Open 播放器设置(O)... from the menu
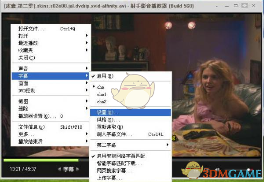Image resolution: width=266 pixels, height=182 pixels. 51,116
